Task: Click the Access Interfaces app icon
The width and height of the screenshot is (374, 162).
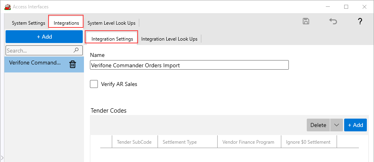Action: [7, 7]
